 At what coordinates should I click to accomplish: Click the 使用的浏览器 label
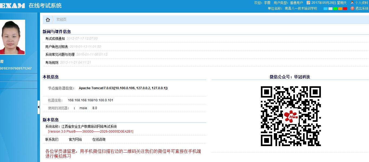click(x=58, y=108)
